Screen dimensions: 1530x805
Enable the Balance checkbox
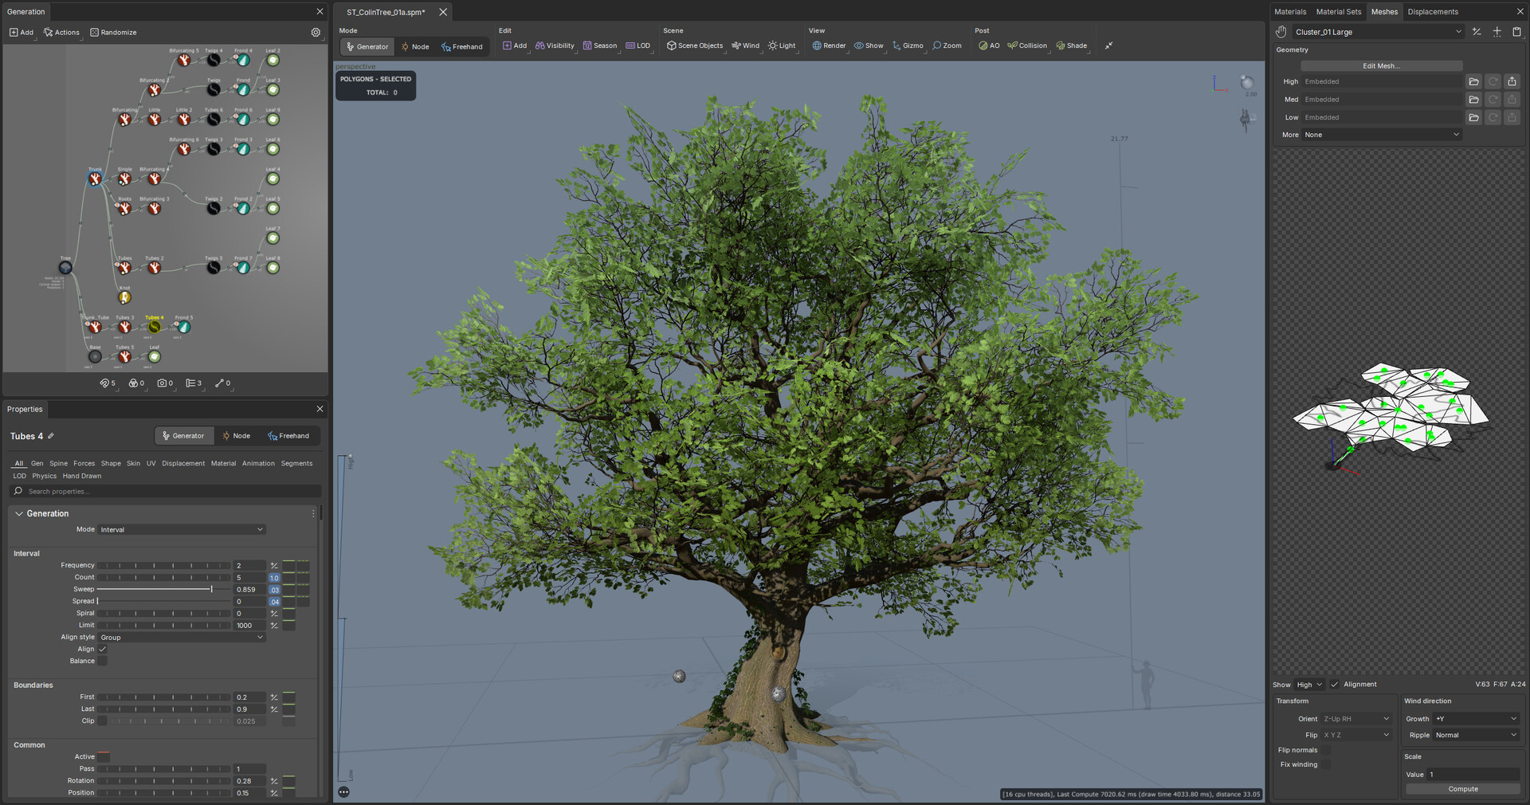(x=102, y=662)
